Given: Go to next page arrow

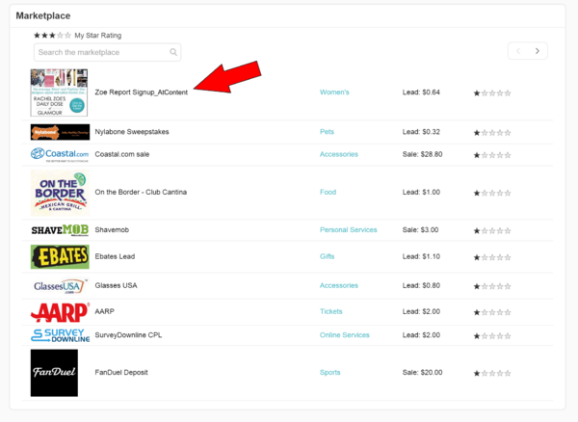Looking at the screenshot, I should [x=538, y=51].
